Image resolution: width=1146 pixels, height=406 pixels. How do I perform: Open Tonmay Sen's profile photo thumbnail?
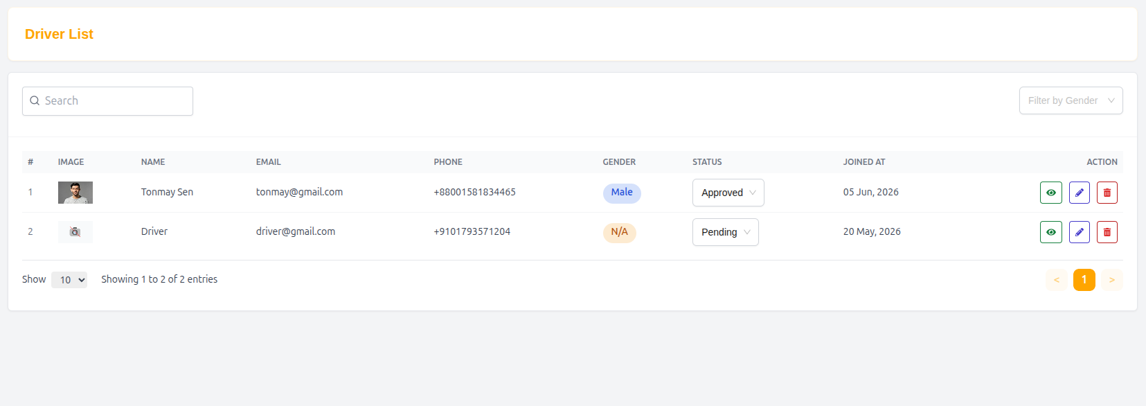[x=75, y=193]
